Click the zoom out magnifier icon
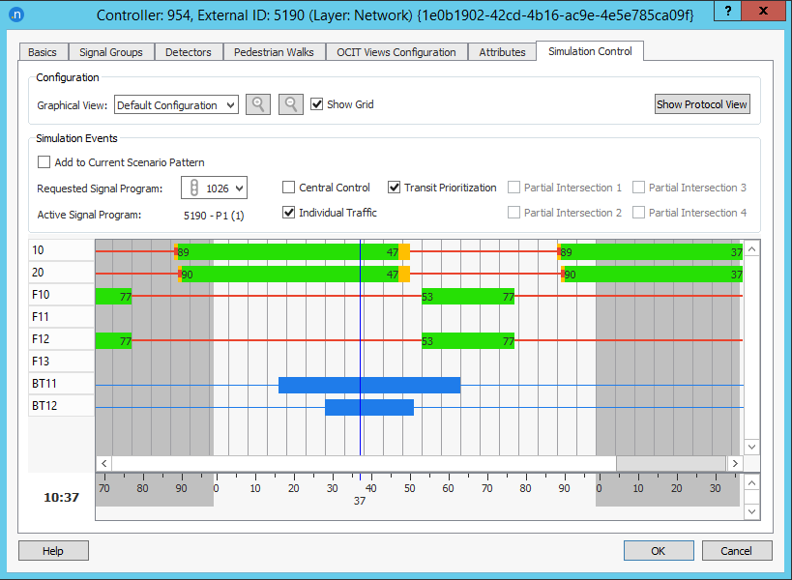This screenshot has height=580, width=792. [x=291, y=104]
